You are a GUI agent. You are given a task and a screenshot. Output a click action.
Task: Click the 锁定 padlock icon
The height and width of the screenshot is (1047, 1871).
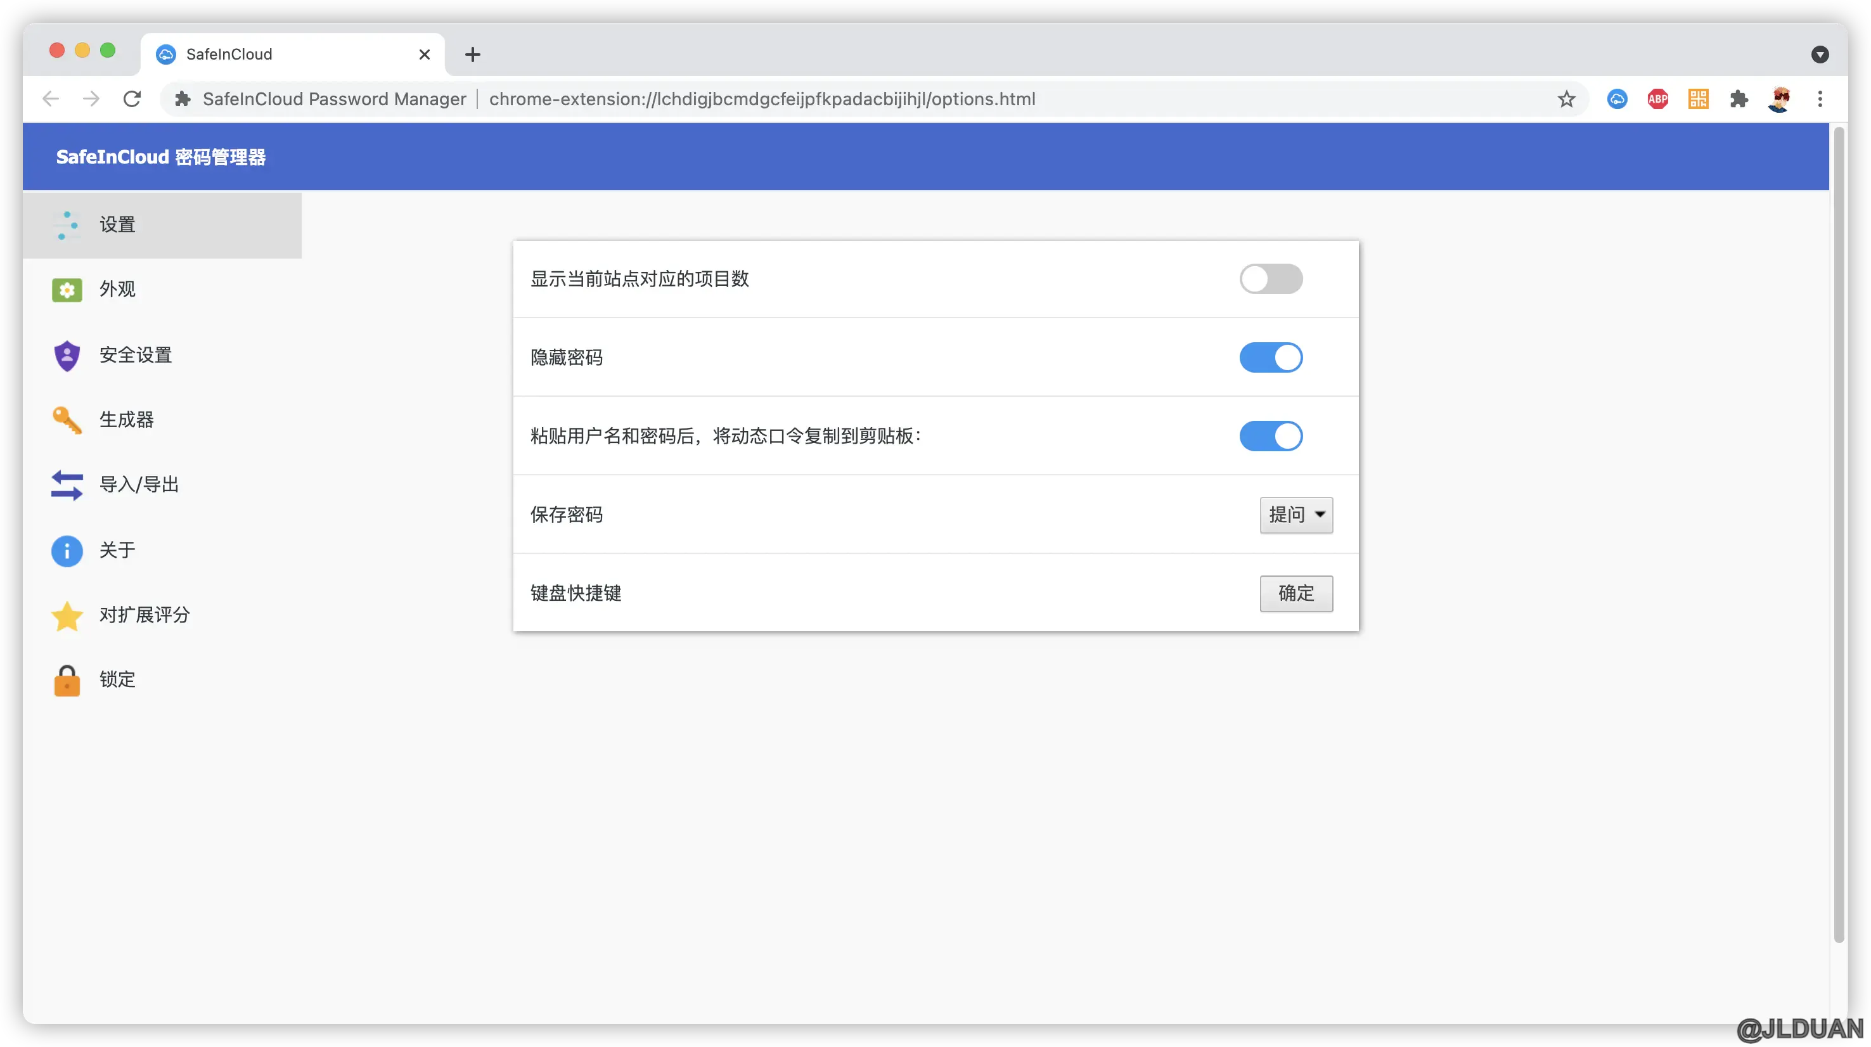(x=67, y=680)
